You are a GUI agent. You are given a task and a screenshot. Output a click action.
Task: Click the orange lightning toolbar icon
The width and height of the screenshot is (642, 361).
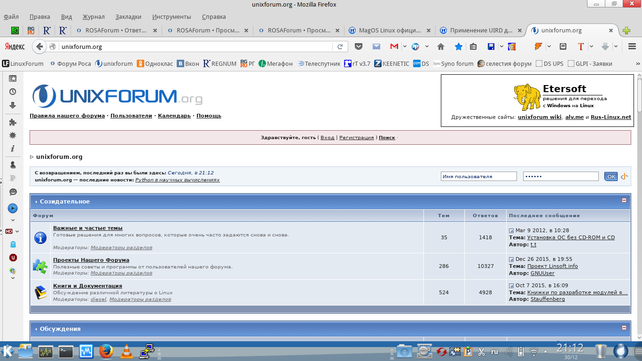pyautogui.click(x=539, y=47)
